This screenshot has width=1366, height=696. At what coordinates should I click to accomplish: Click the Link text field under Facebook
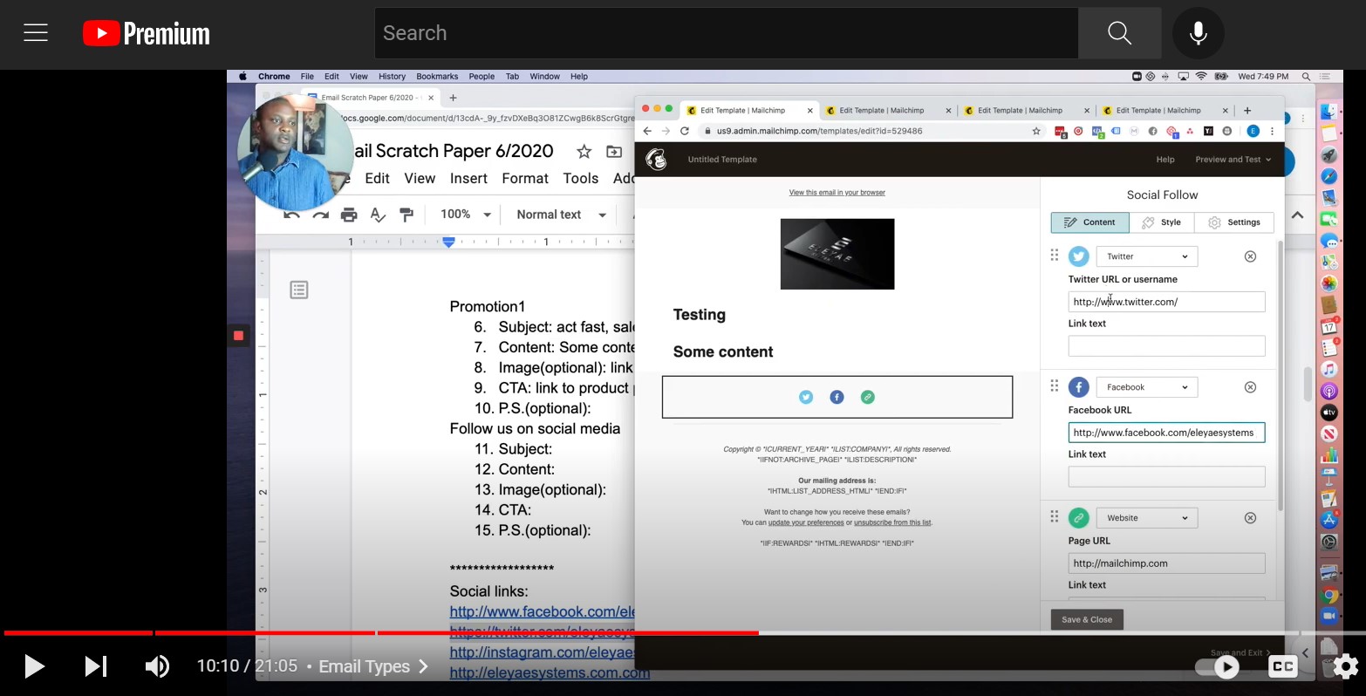[1166, 476]
